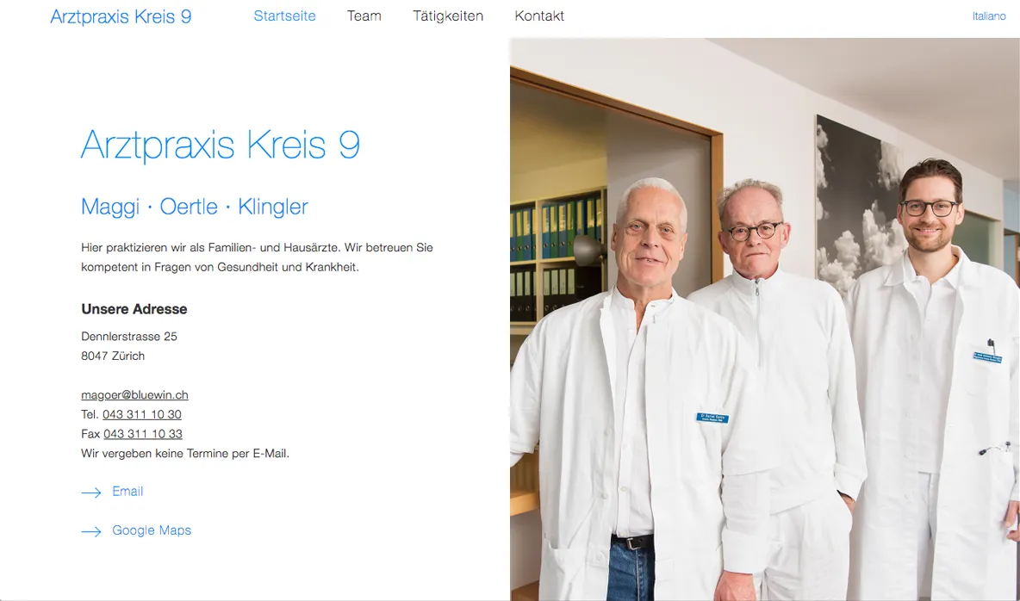Click the photo of the three doctors
Viewport: 1020px width, 601px height.
pyautogui.click(x=765, y=319)
